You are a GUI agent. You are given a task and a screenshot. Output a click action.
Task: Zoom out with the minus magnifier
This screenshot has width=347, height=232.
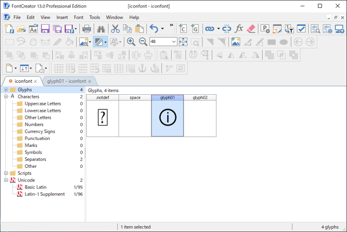tap(143, 42)
